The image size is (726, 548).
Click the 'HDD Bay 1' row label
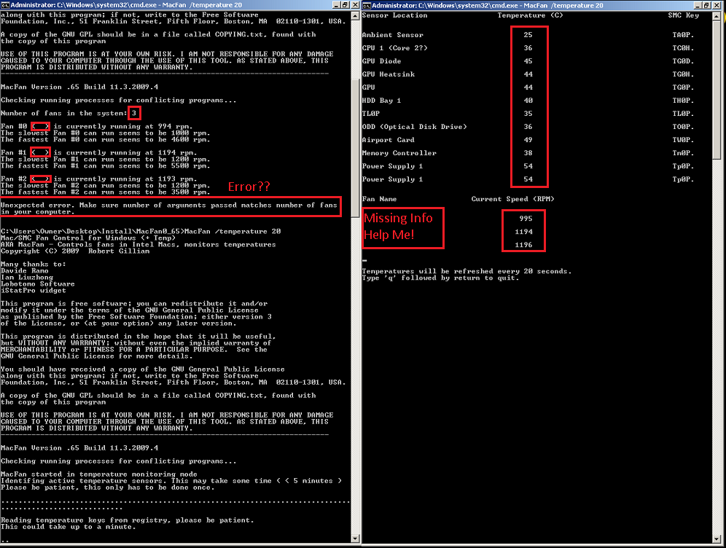pyautogui.click(x=381, y=101)
